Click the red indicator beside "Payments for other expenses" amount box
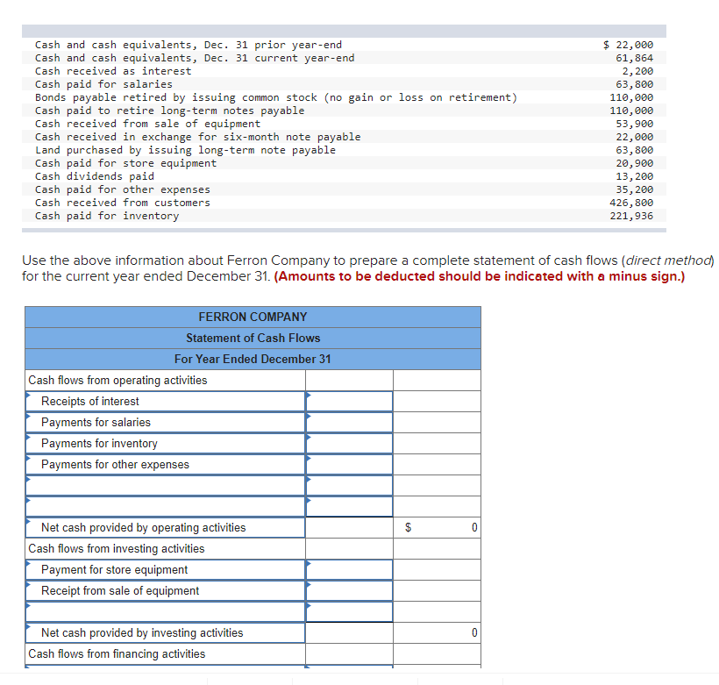Viewport: 719px width, 685px height. pyautogui.click(x=308, y=459)
